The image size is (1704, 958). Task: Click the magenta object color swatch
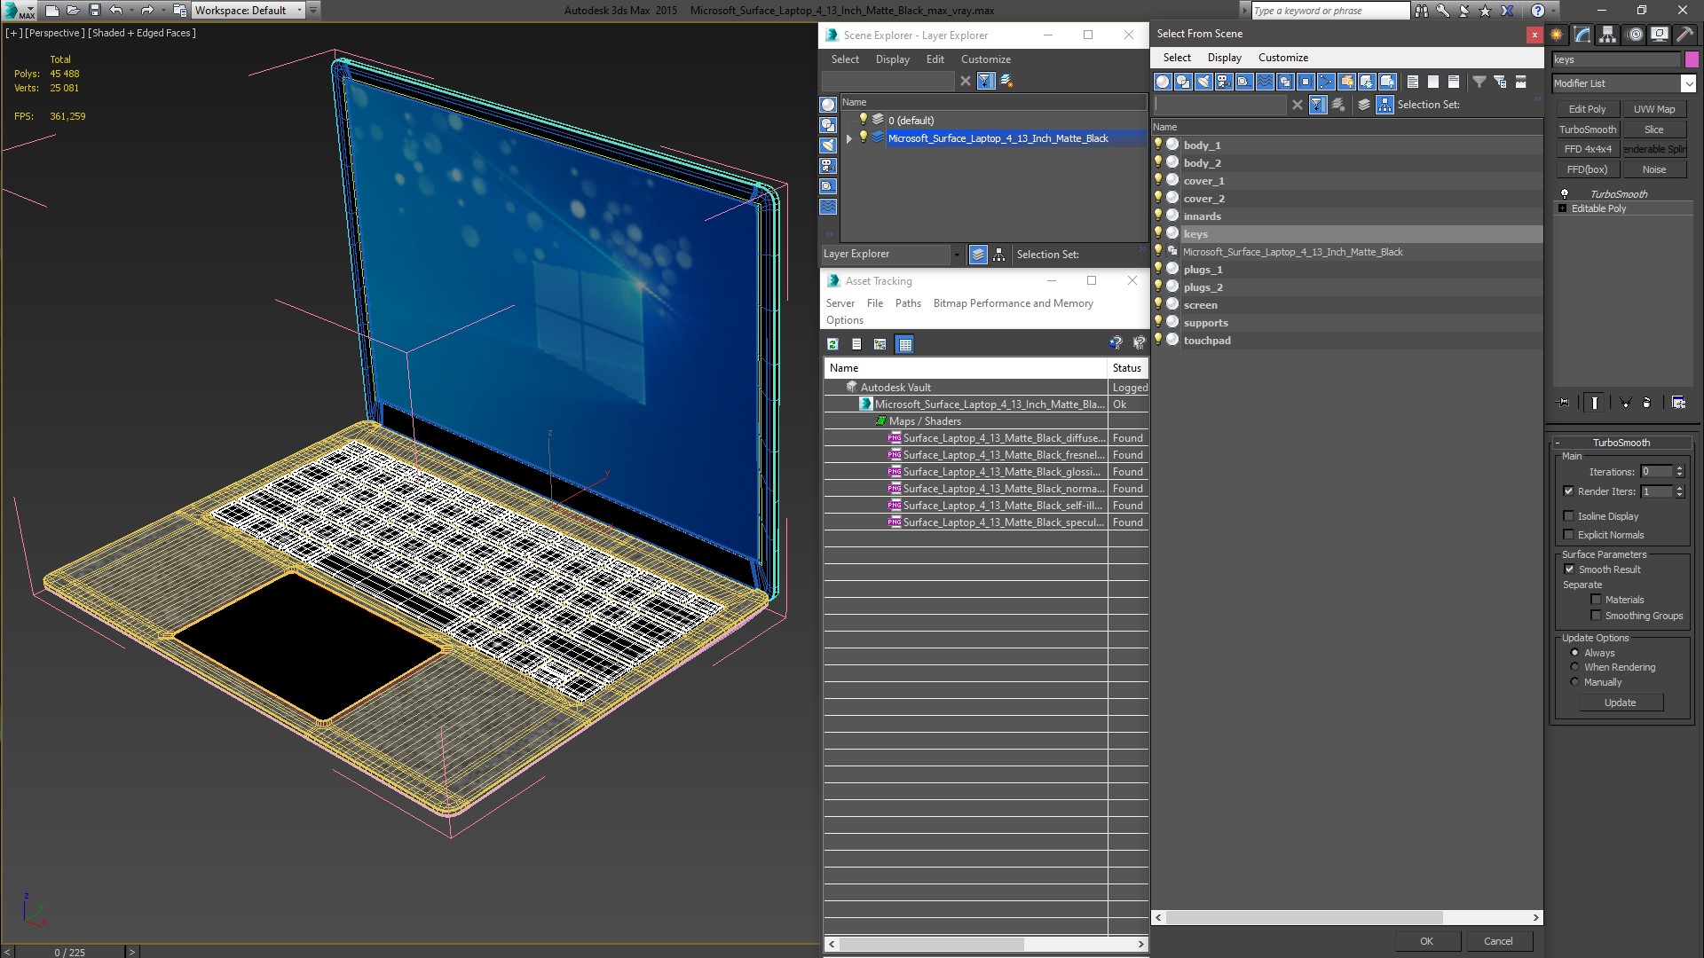click(1692, 59)
